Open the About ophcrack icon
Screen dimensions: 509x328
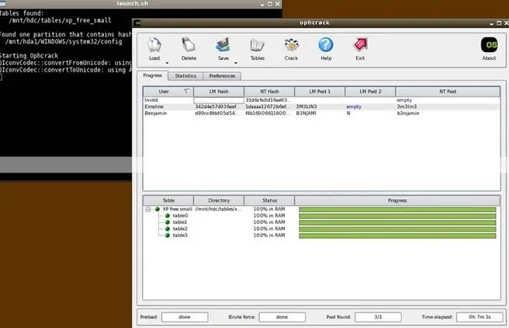coord(489,45)
